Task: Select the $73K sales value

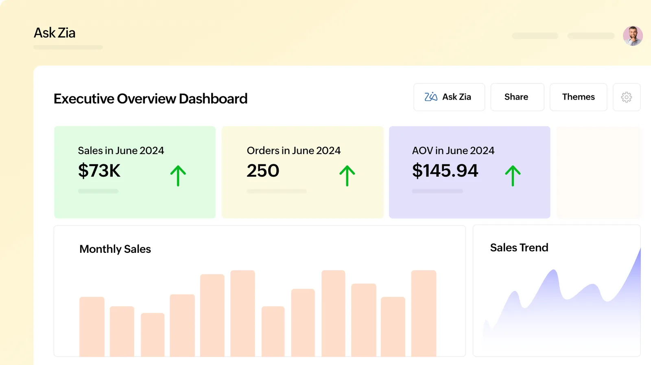Action: [x=99, y=171]
